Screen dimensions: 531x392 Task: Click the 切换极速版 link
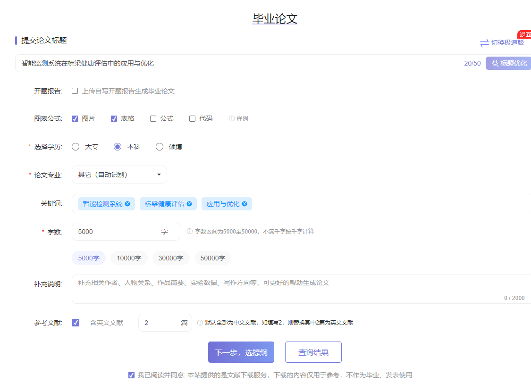[x=507, y=42]
